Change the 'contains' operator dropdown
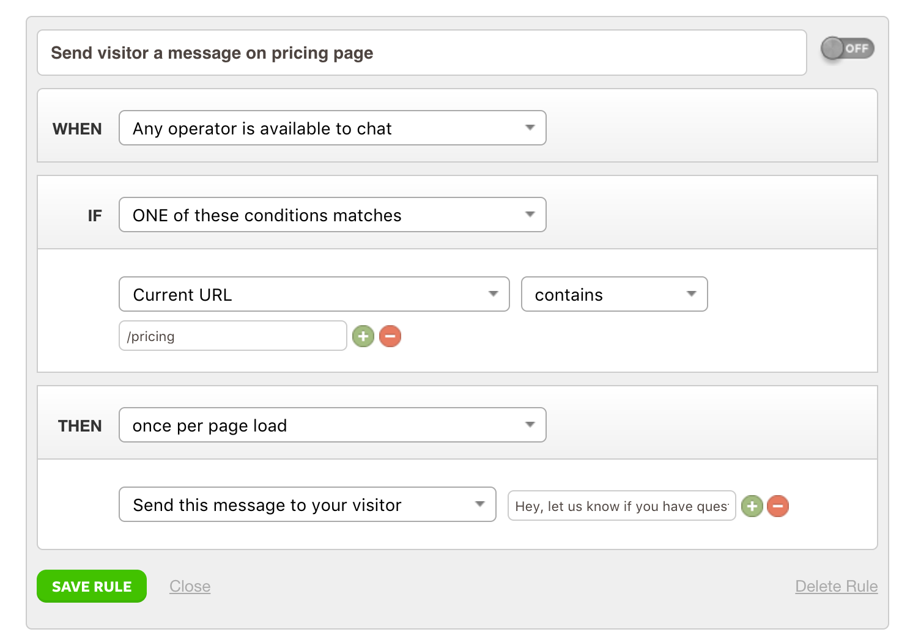This screenshot has width=921, height=643. [614, 294]
